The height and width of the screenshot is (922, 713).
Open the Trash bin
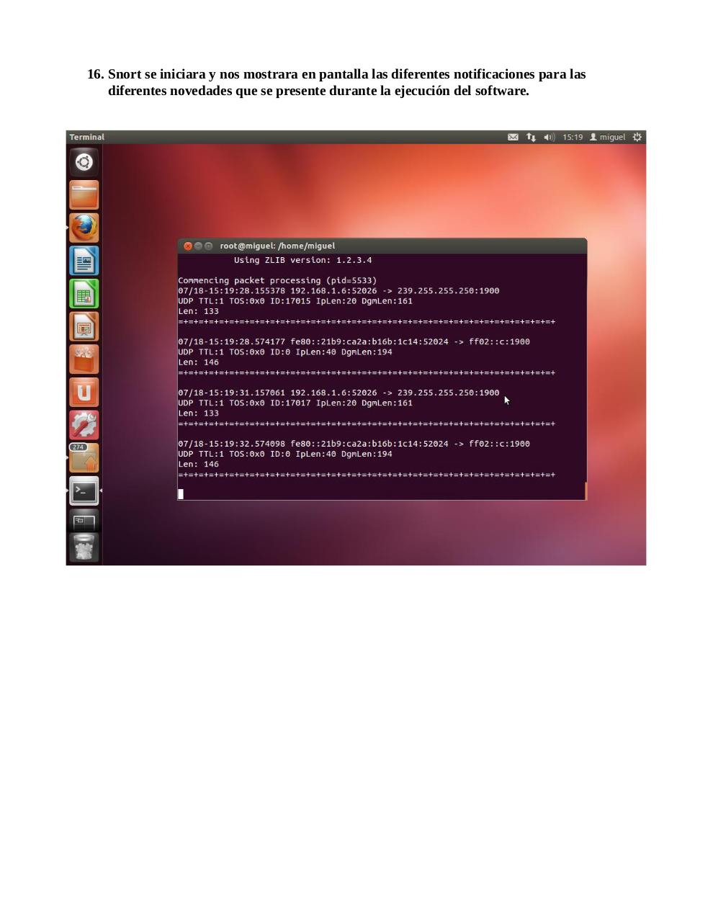tap(84, 547)
